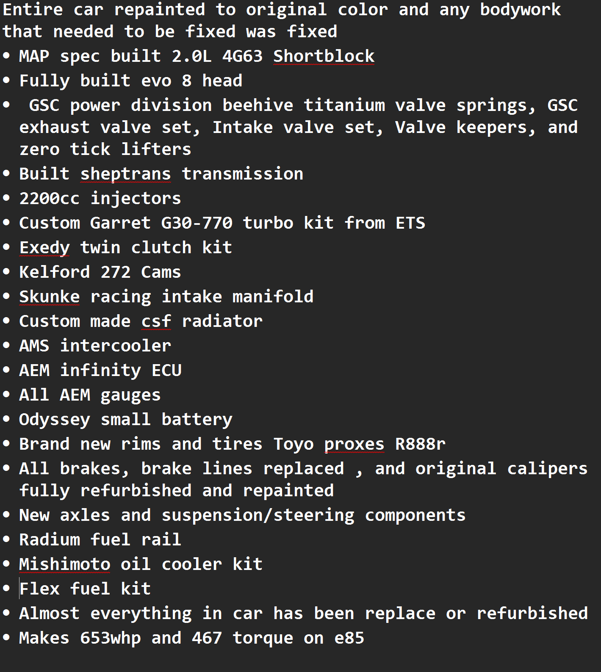Place cursor in the Flex fuel kit line

pos(85,589)
